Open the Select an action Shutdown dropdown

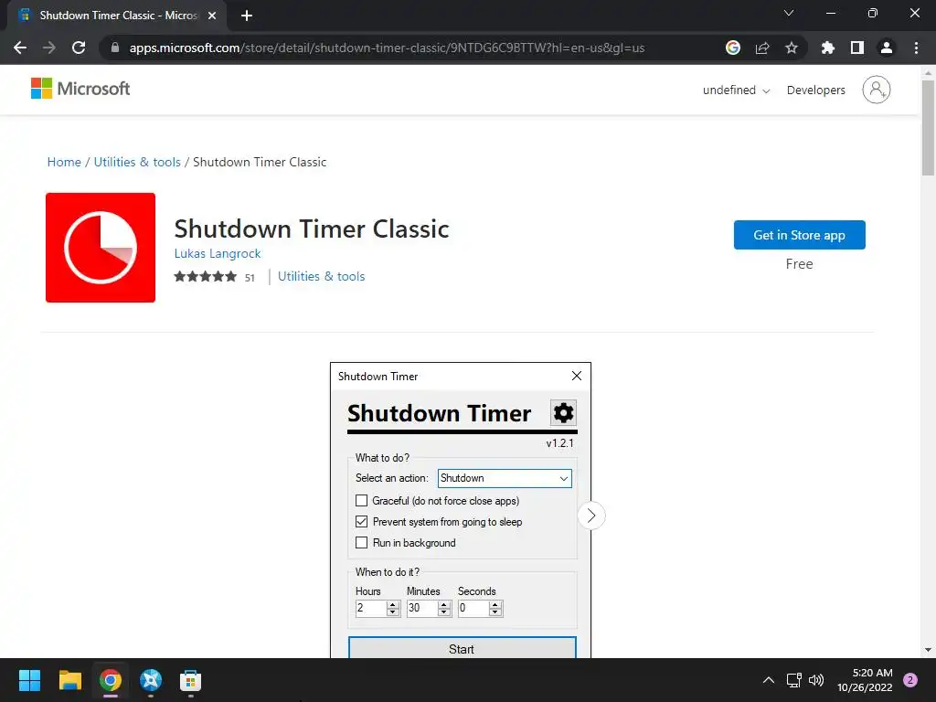tap(505, 478)
